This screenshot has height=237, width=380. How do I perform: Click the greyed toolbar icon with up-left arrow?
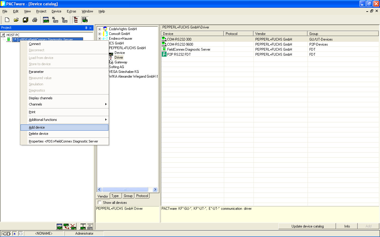(55, 20)
